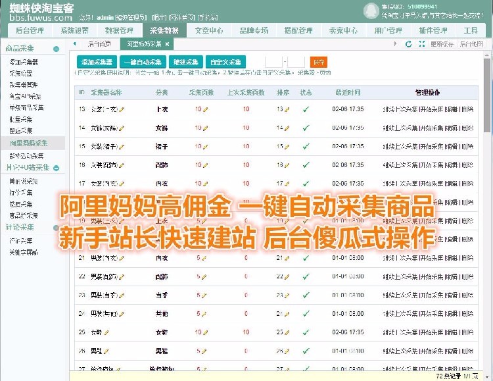
Task: Collapse the second sidebar section with minus icon
Action: [57, 168]
